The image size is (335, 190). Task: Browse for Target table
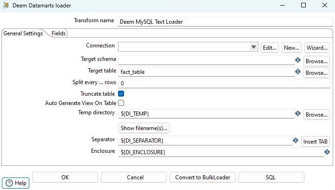(x=316, y=72)
